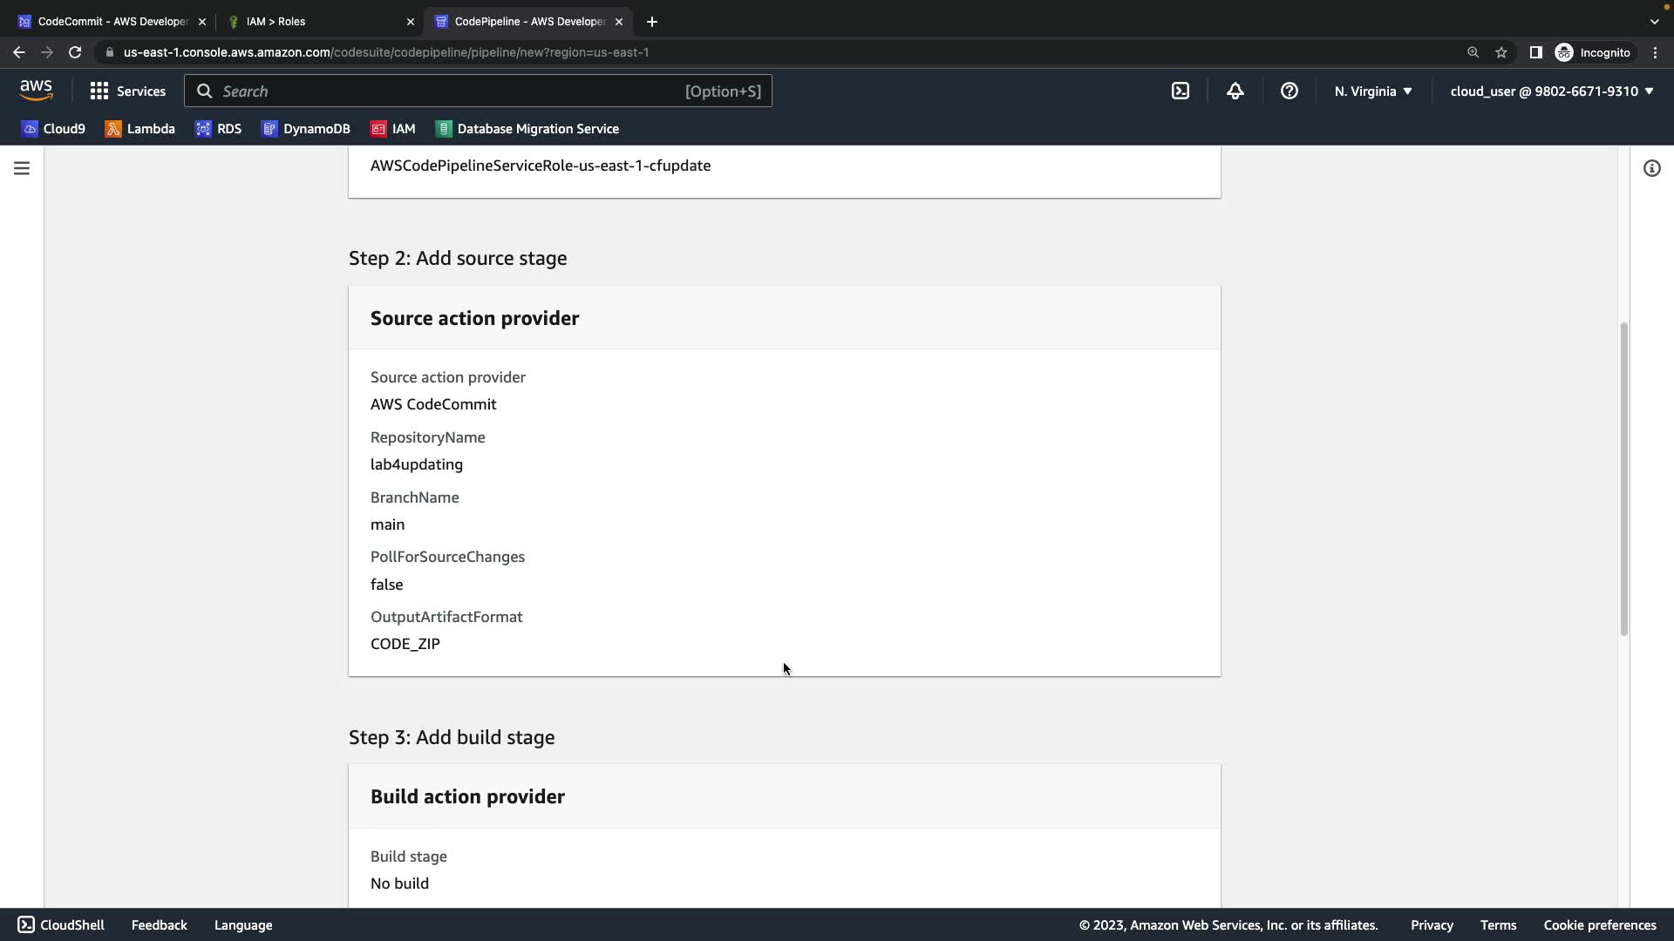The height and width of the screenshot is (941, 1674).
Task: Open the Services grid menu
Action: point(127,91)
